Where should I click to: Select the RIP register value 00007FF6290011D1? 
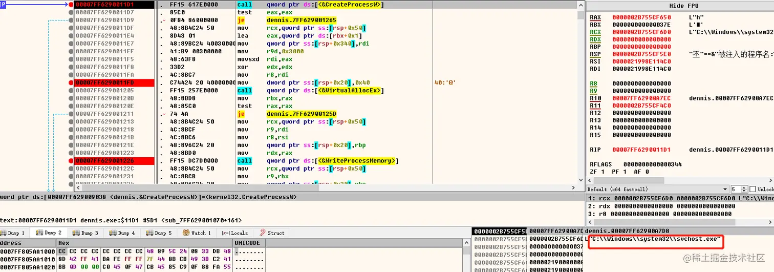(x=641, y=150)
